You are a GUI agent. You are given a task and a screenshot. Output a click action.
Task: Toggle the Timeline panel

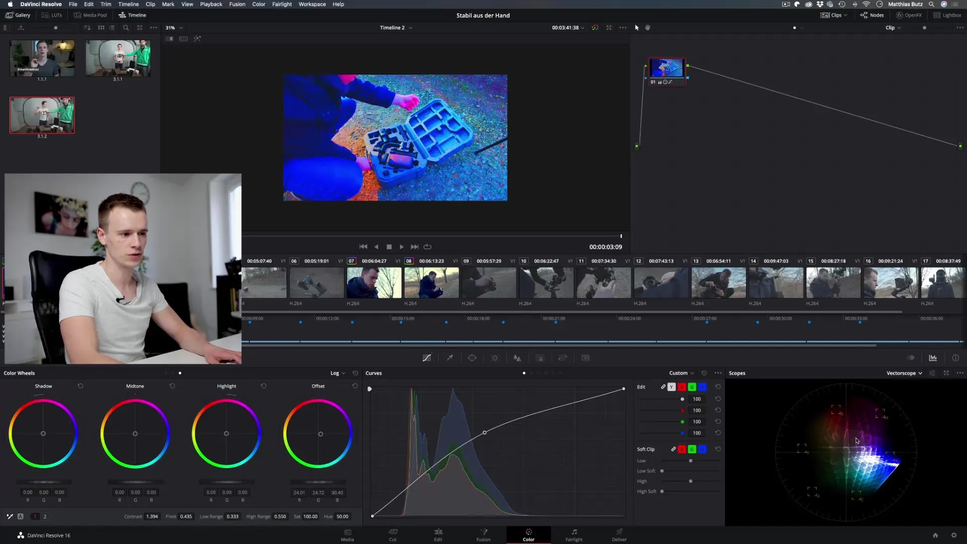point(132,15)
